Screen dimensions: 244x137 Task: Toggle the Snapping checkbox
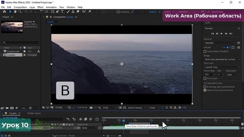point(118,12)
